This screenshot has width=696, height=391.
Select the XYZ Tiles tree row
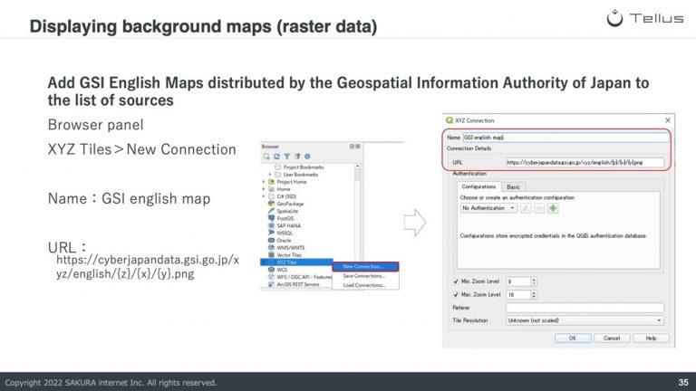pyautogui.click(x=296, y=262)
